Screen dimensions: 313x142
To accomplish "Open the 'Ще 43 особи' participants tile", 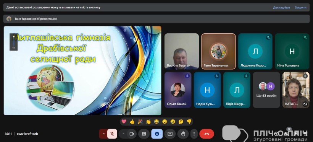I will click(266, 90).
